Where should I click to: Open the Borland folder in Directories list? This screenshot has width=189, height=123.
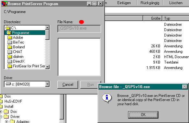click(25, 47)
